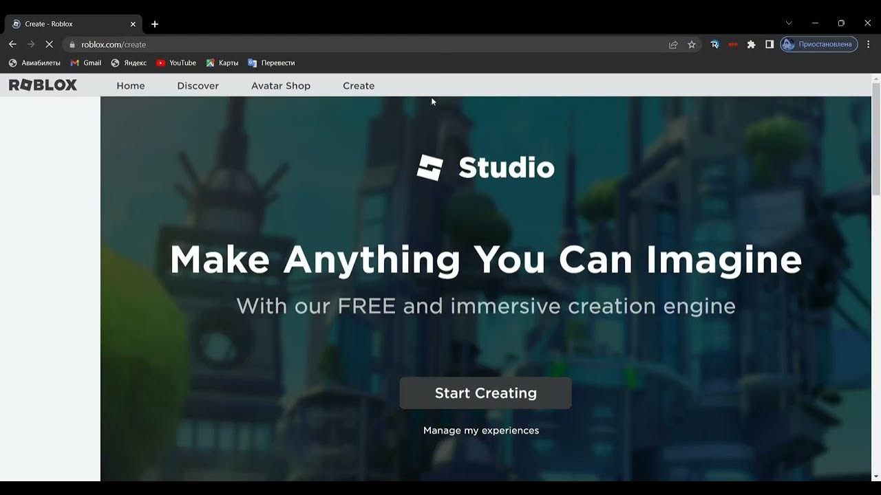Click the Roblox logo
This screenshot has width=881, height=495.
click(43, 85)
